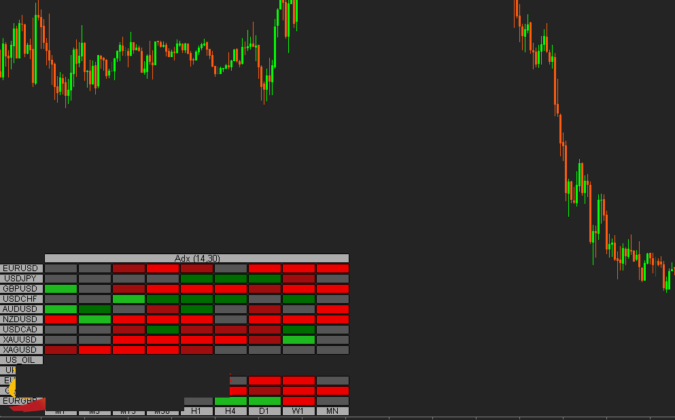This screenshot has height=420, width=675.
Task: Click the GBPUSD M1 bright green cell
Action: coord(60,289)
